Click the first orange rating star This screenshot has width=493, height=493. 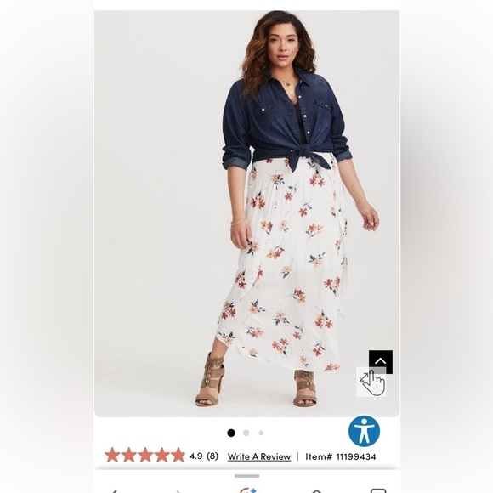[112, 455]
